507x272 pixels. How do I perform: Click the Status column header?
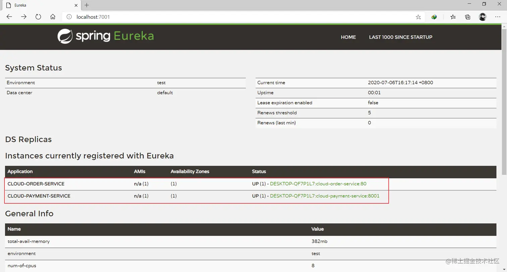(x=259, y=171)
